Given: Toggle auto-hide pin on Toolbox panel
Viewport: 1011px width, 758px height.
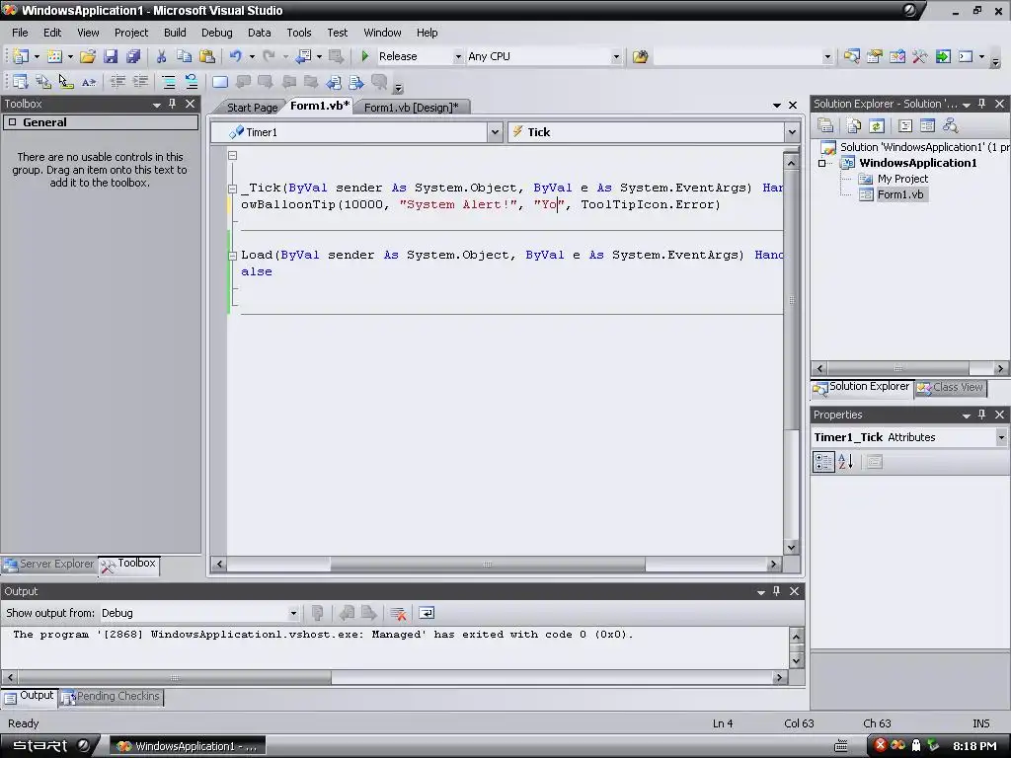Looking at the screenshot, I should pos(172,103).
